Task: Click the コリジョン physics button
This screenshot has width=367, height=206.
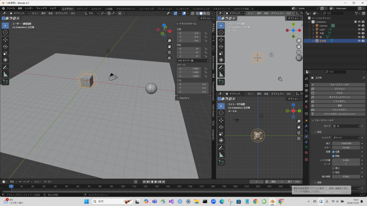Action: [x=339, y=89]
